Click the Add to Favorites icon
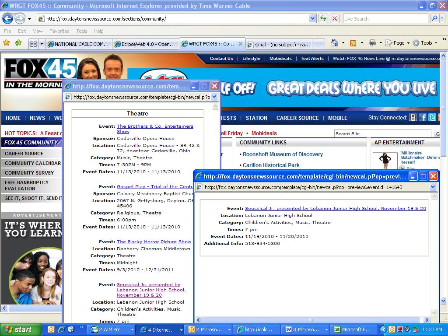448x336 pixels. pos(18,43)
